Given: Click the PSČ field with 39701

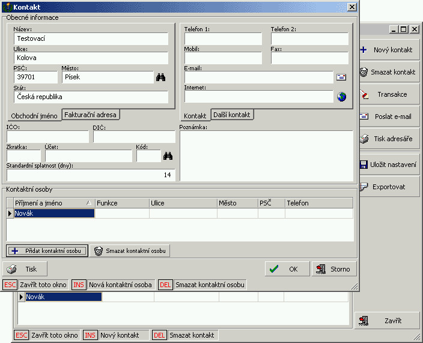Looking at the screenshot, I should (x=35, y=77).
